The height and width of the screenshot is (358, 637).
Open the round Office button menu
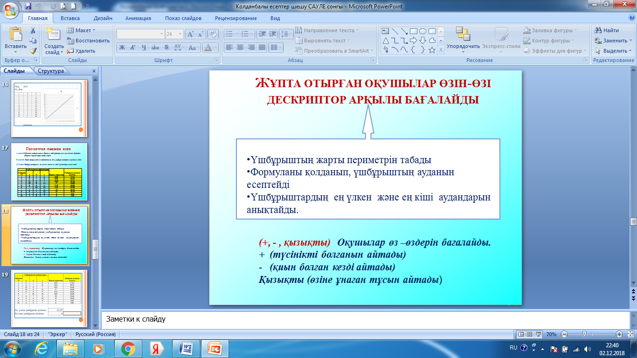(10, 10)
